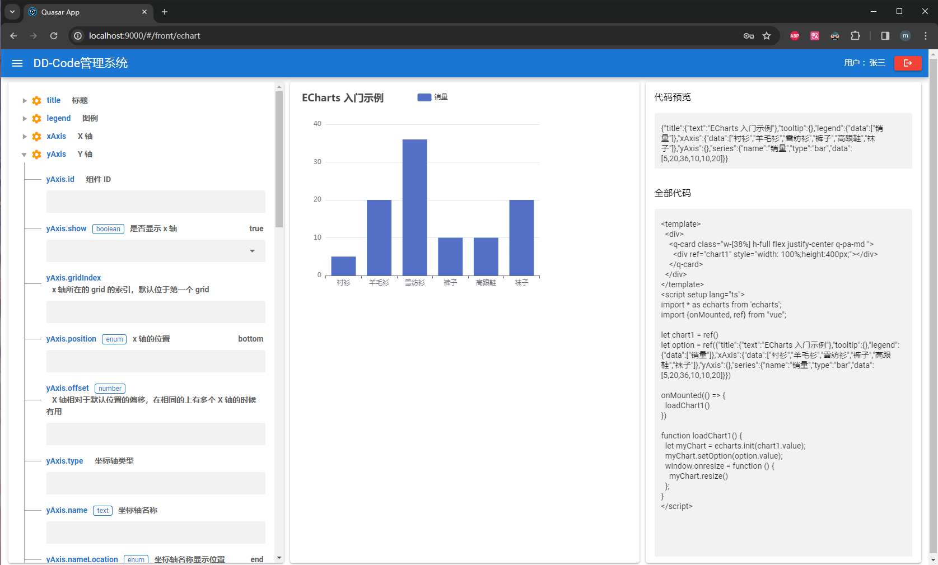Click the yAxis.type input field

[x=156, y=483]
